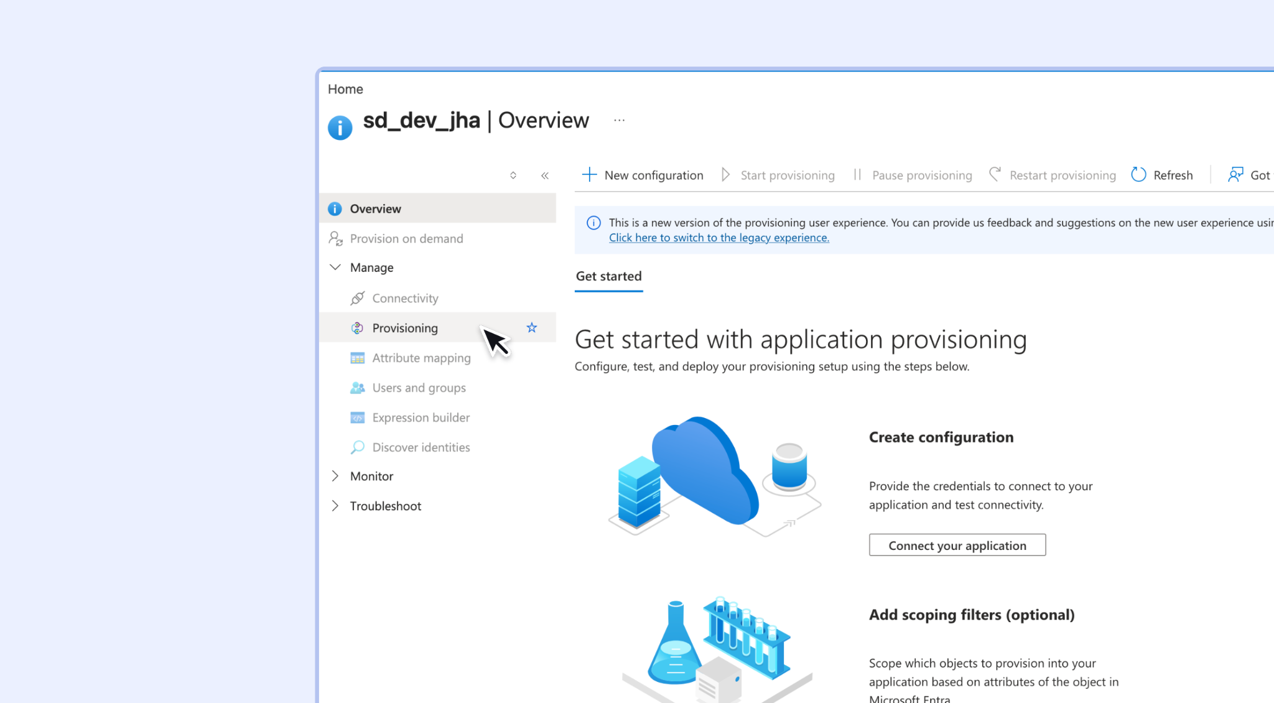Click Start provisioning text in toolbar
Image resolution: width=1274 pixels, height=703 pixels.
(788, 175)
